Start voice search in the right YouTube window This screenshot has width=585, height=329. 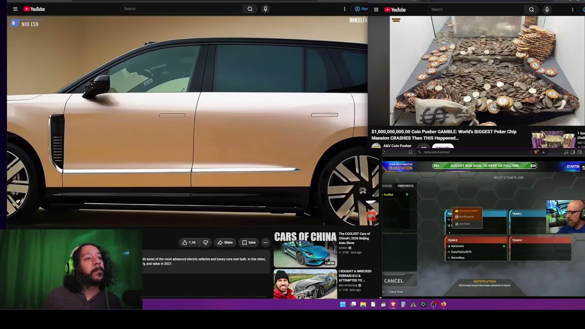point(547,10)
